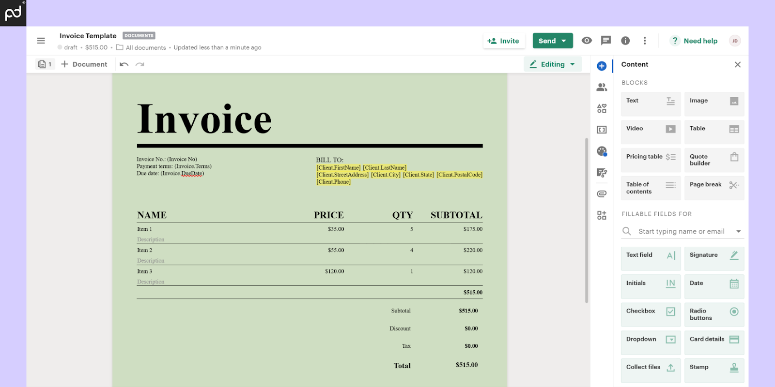775x387 pixels.
Task: Add a Stamp field
Action: [x=714, y=371]
